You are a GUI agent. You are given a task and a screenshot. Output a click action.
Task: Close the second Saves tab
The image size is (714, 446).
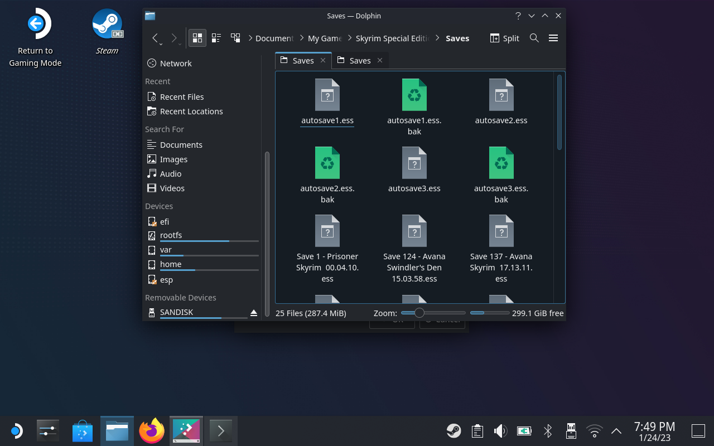[380, 60]
